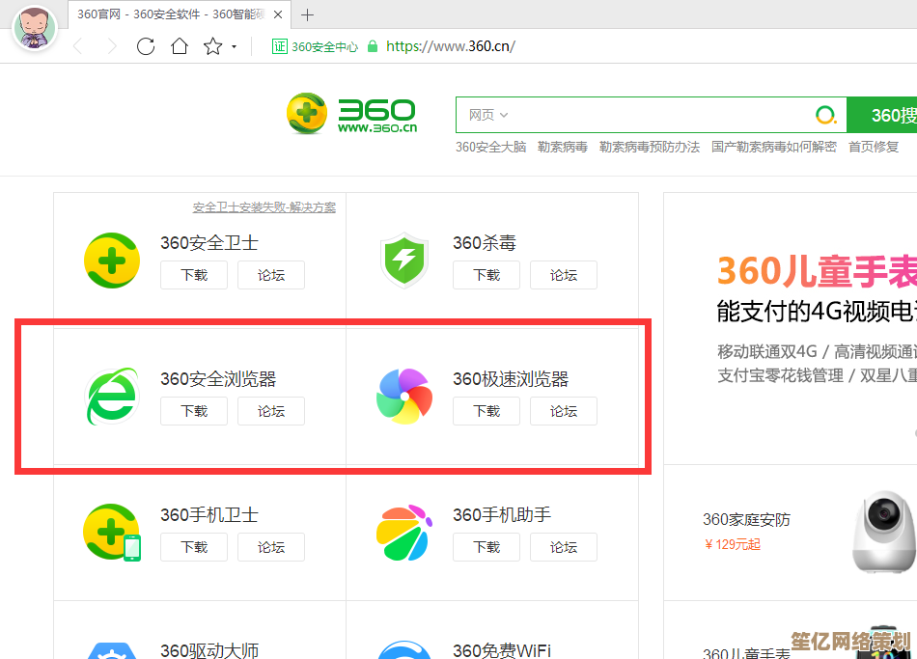
Task: Click into the 360 search input field
Action: 656,115
